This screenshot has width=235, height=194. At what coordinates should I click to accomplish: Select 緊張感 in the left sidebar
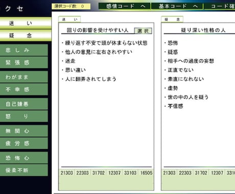(x=24, y=62)
